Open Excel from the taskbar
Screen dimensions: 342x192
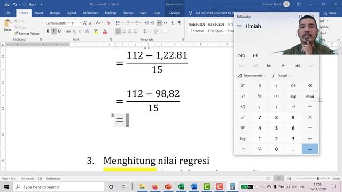tap(181, 187)
